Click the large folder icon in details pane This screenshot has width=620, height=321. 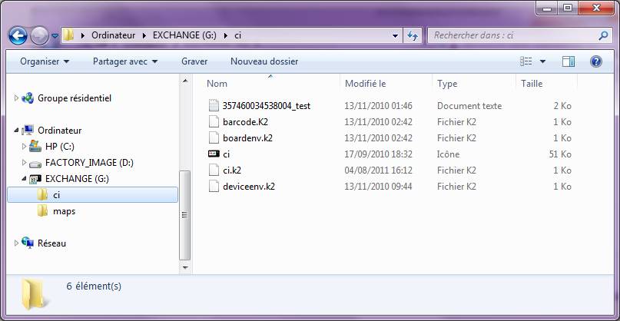click(x=35, y=294)
